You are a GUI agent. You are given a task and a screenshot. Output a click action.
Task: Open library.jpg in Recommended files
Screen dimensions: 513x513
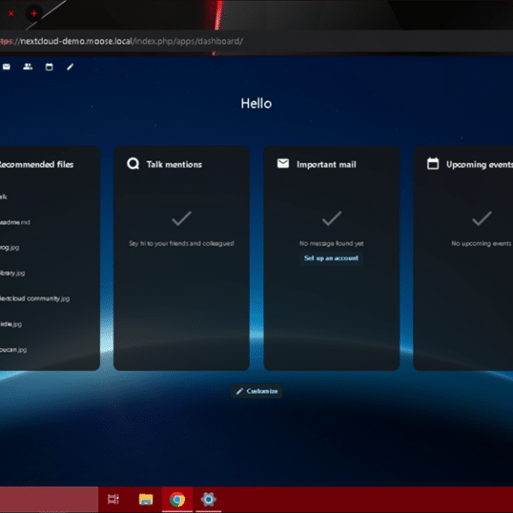tap(12, 274)
